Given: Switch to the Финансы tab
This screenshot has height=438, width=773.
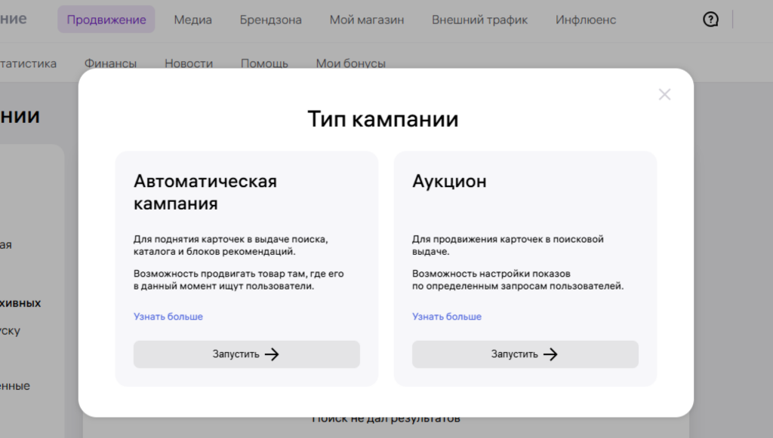Looking at the screenshot, I should pos(111,63).
